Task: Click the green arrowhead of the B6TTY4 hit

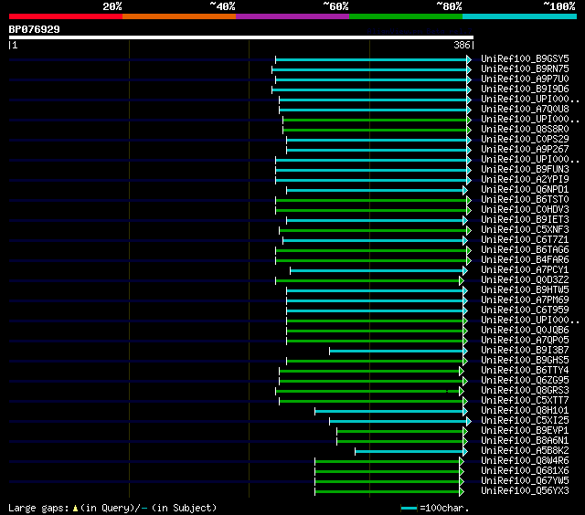Action: point(462,371)
